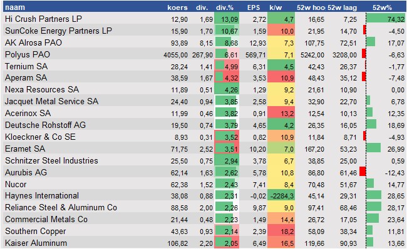Click the 'naam' column header

click(x=15, y=7)
